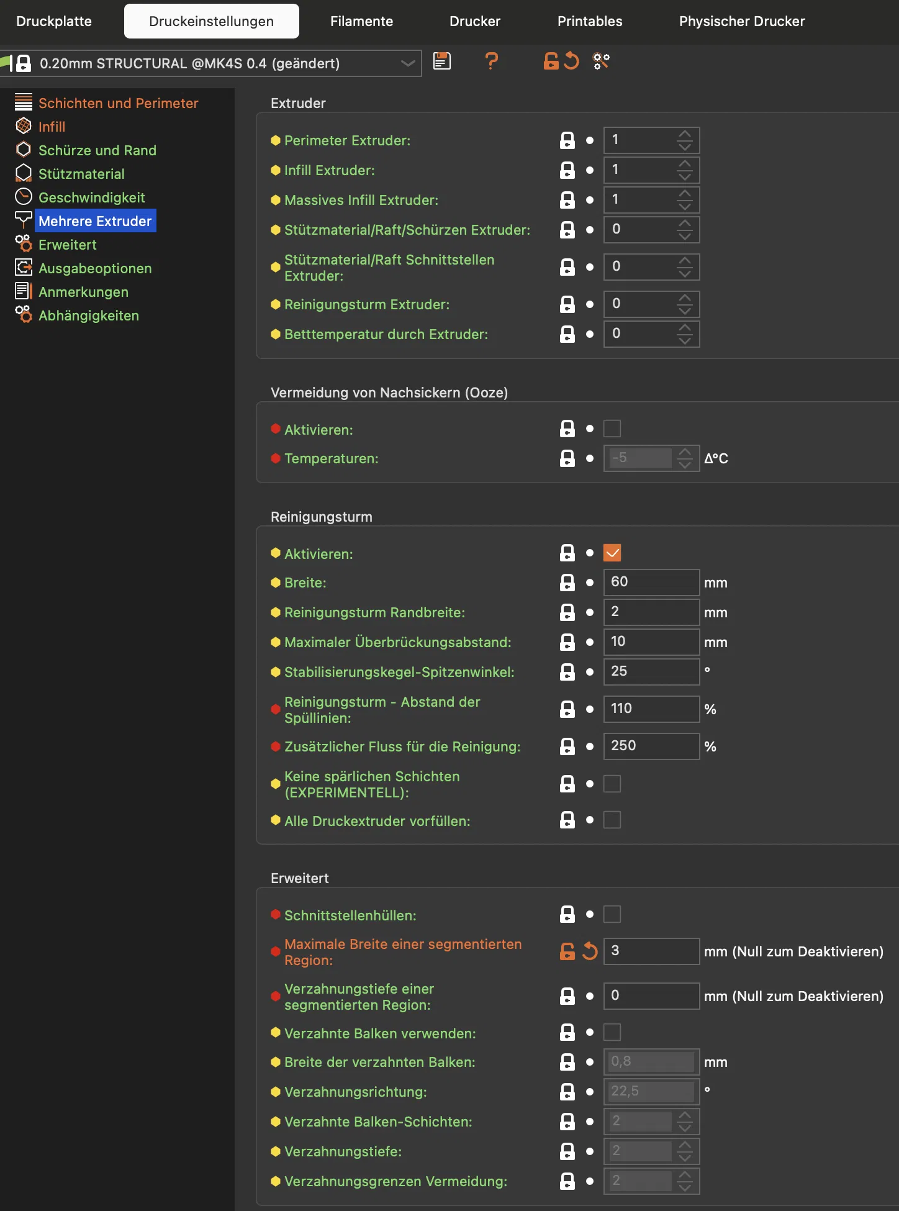Open the Schichten und Perimeter settings page
Screen dimensions: 899x1211
[x=118, y=103]
